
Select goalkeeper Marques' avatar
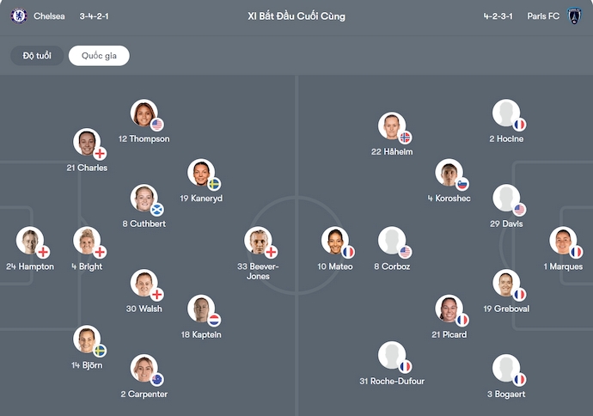point(563,241)
